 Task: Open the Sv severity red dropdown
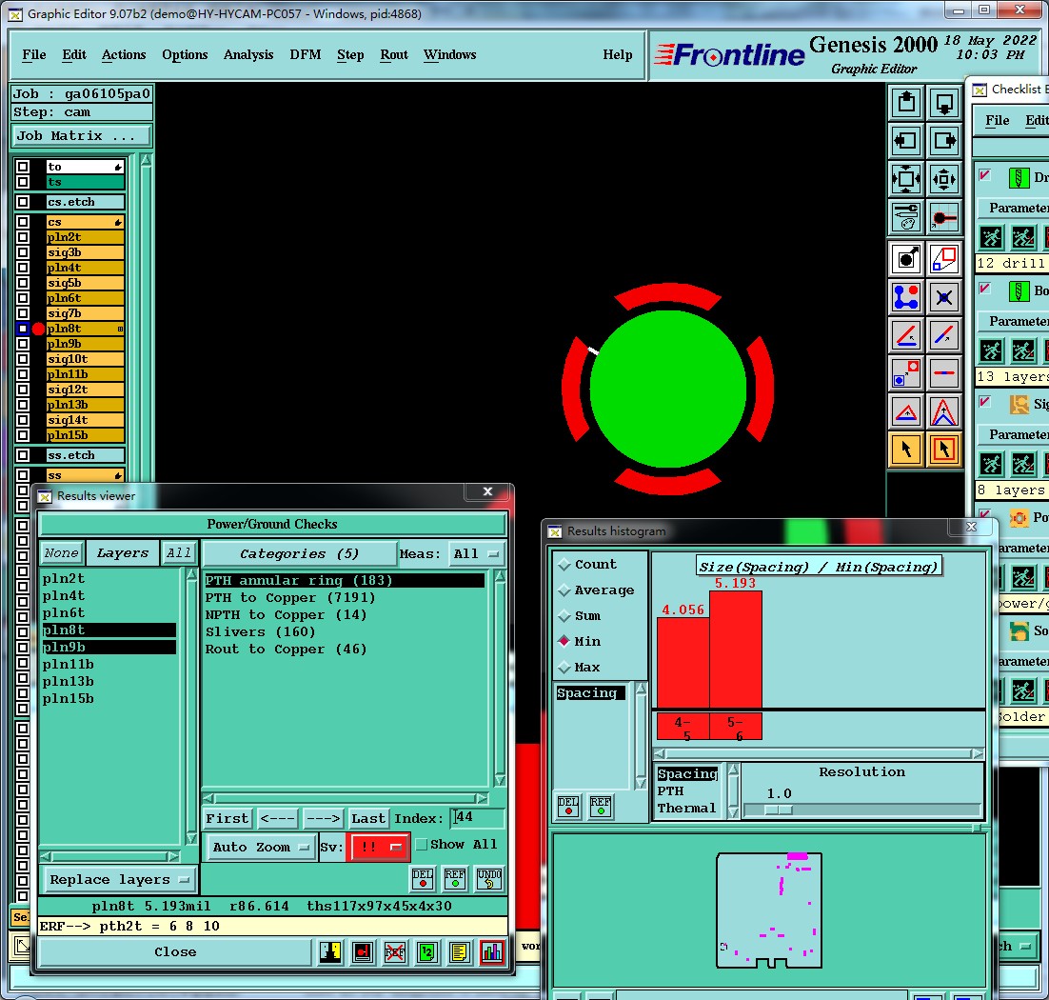[377, 848]
